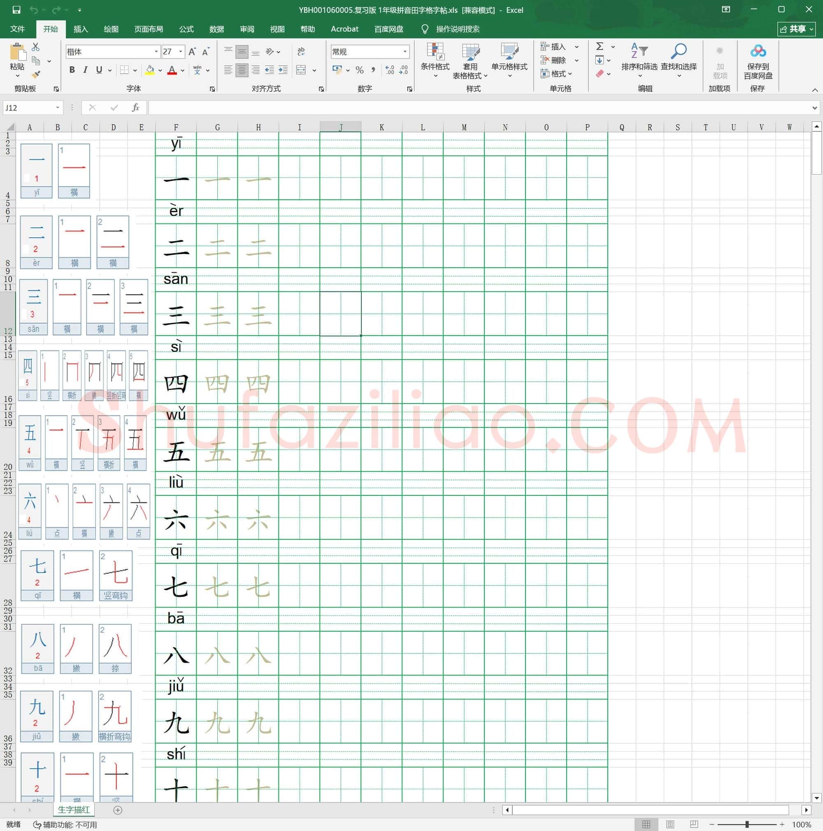
Task: Click the Format Painter brush icon
Action: pyautogui.click(x=36, y=75)
